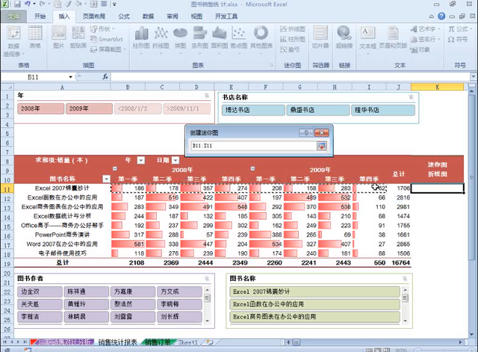Open the 图书名称 row filter dropdown
Screen dimensions: 478x352
(x=106, y=179)
